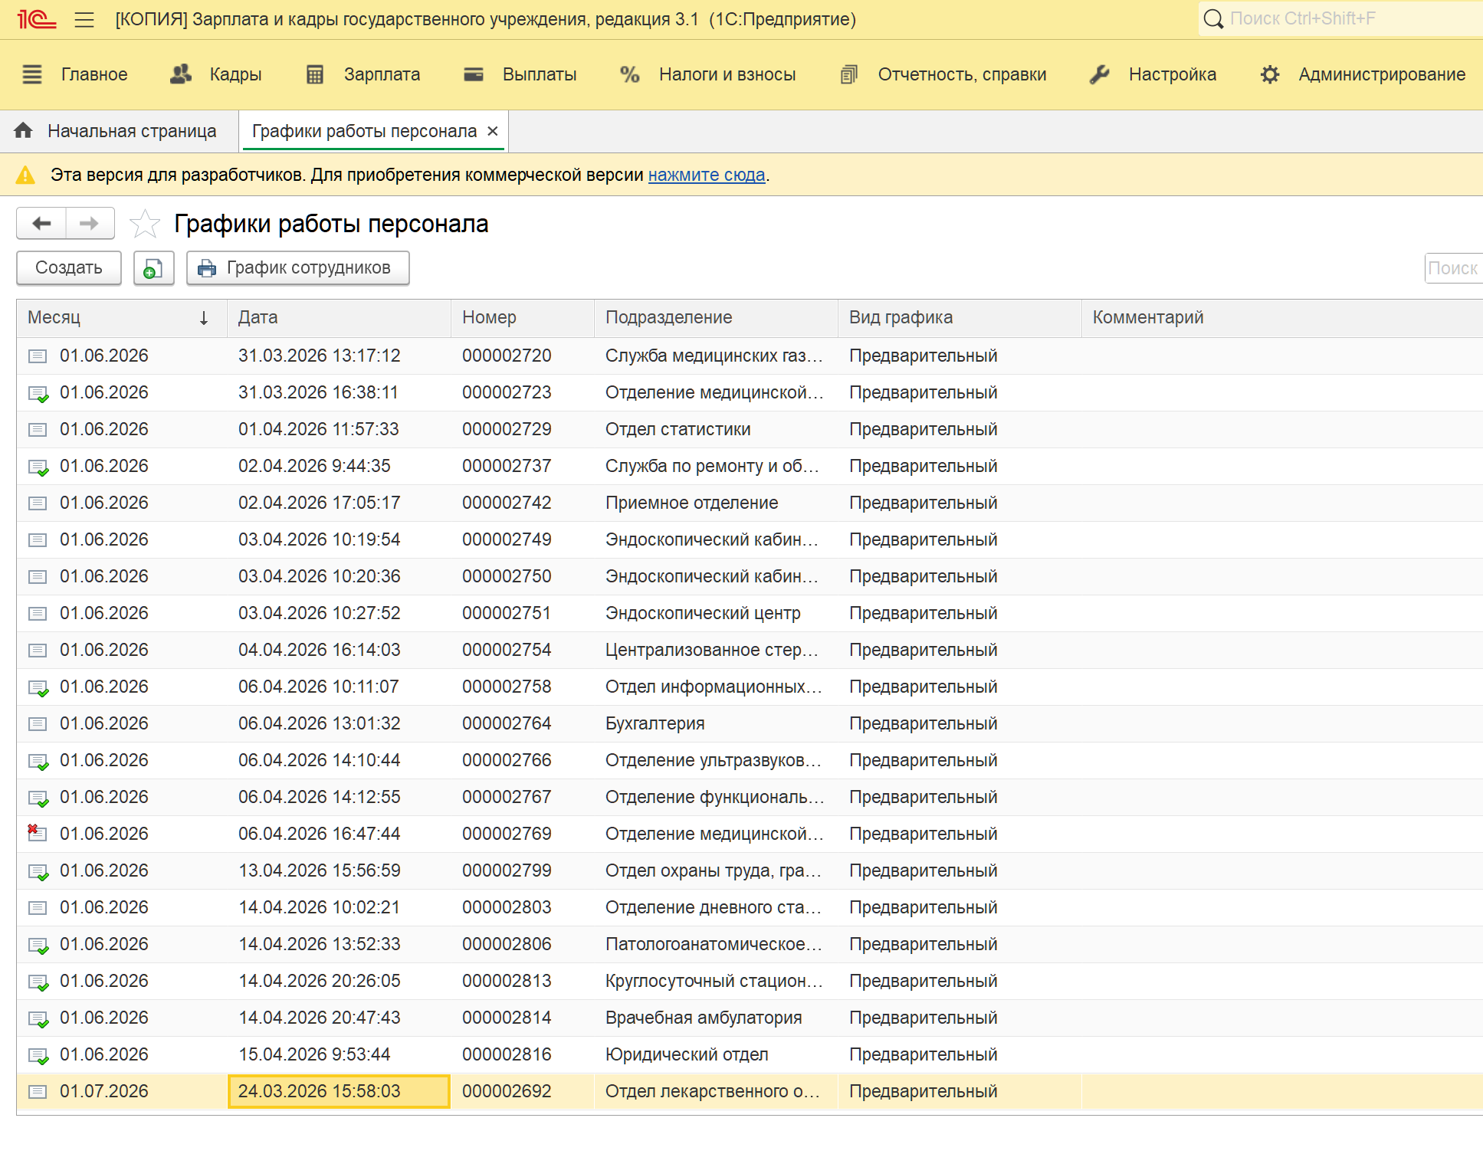Click posted document icon of row 000002758
This screenshot has height=1154, width=1483.
pyautogui.click(x=38, y=687)
